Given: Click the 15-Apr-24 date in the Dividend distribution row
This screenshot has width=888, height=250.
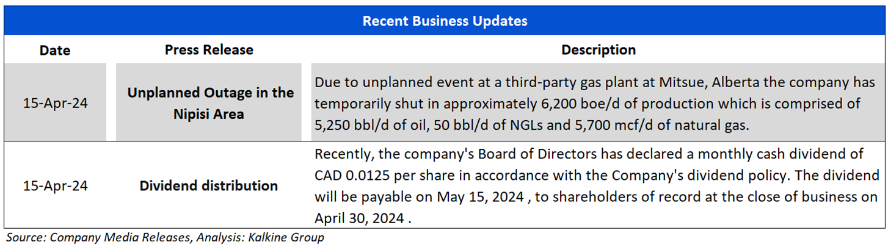Looking at the screenshot, I should click(x=55, y=185).
